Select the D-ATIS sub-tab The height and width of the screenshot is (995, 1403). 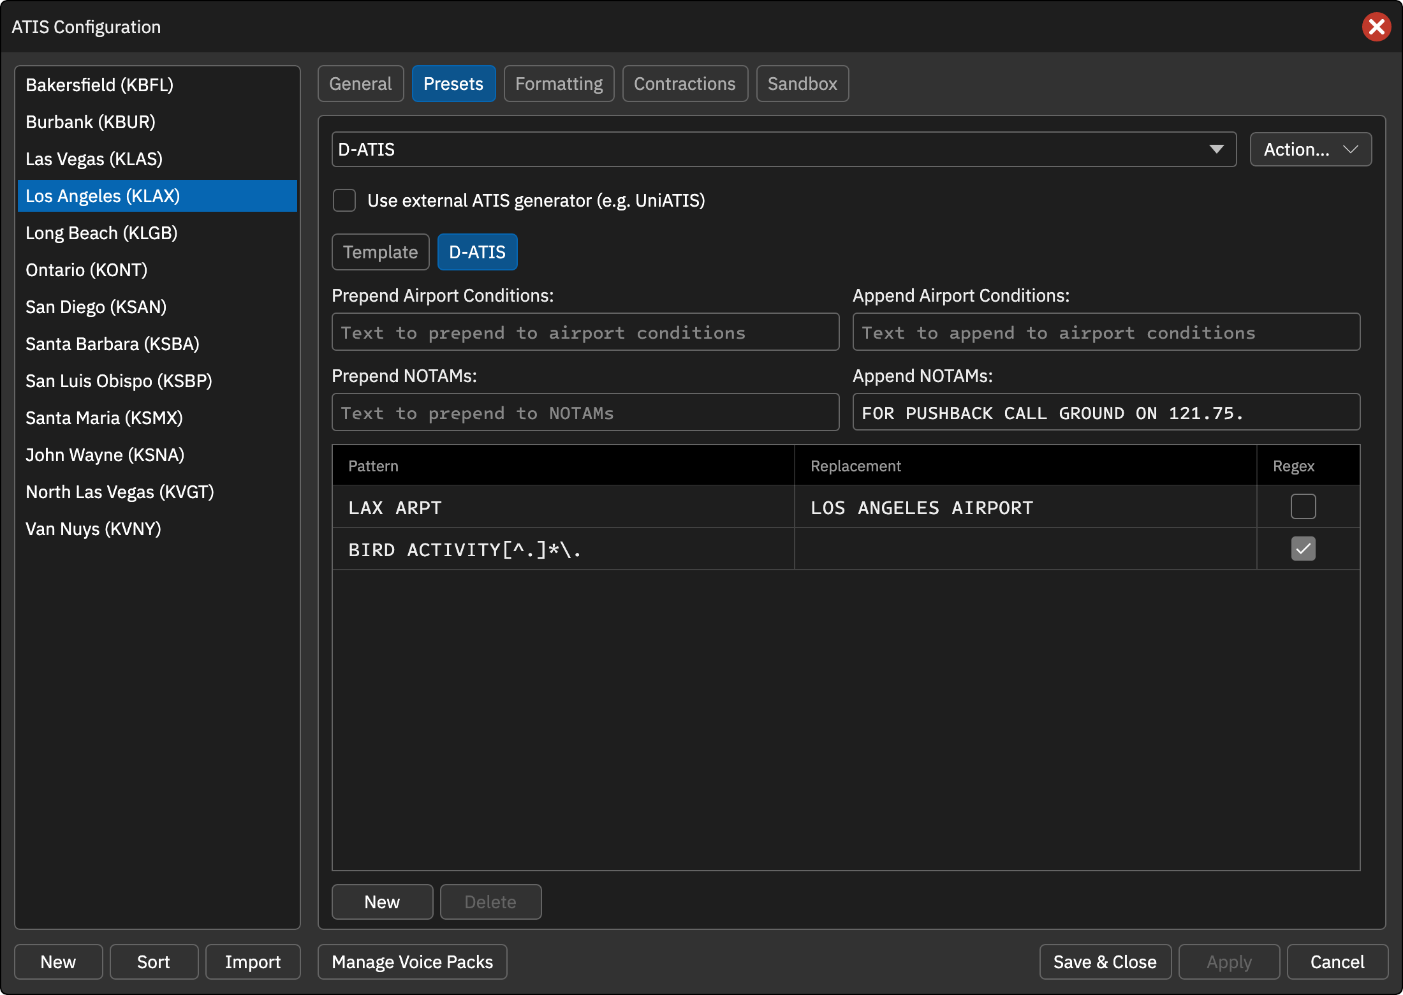tap(477, 252)
